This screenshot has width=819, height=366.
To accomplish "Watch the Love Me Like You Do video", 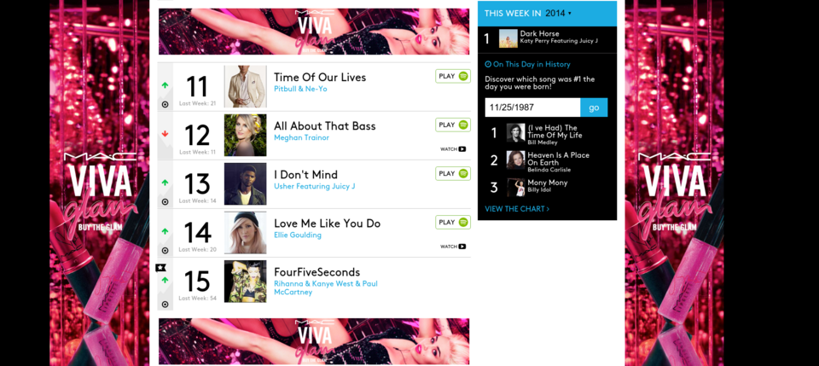I will pos(453,247).
